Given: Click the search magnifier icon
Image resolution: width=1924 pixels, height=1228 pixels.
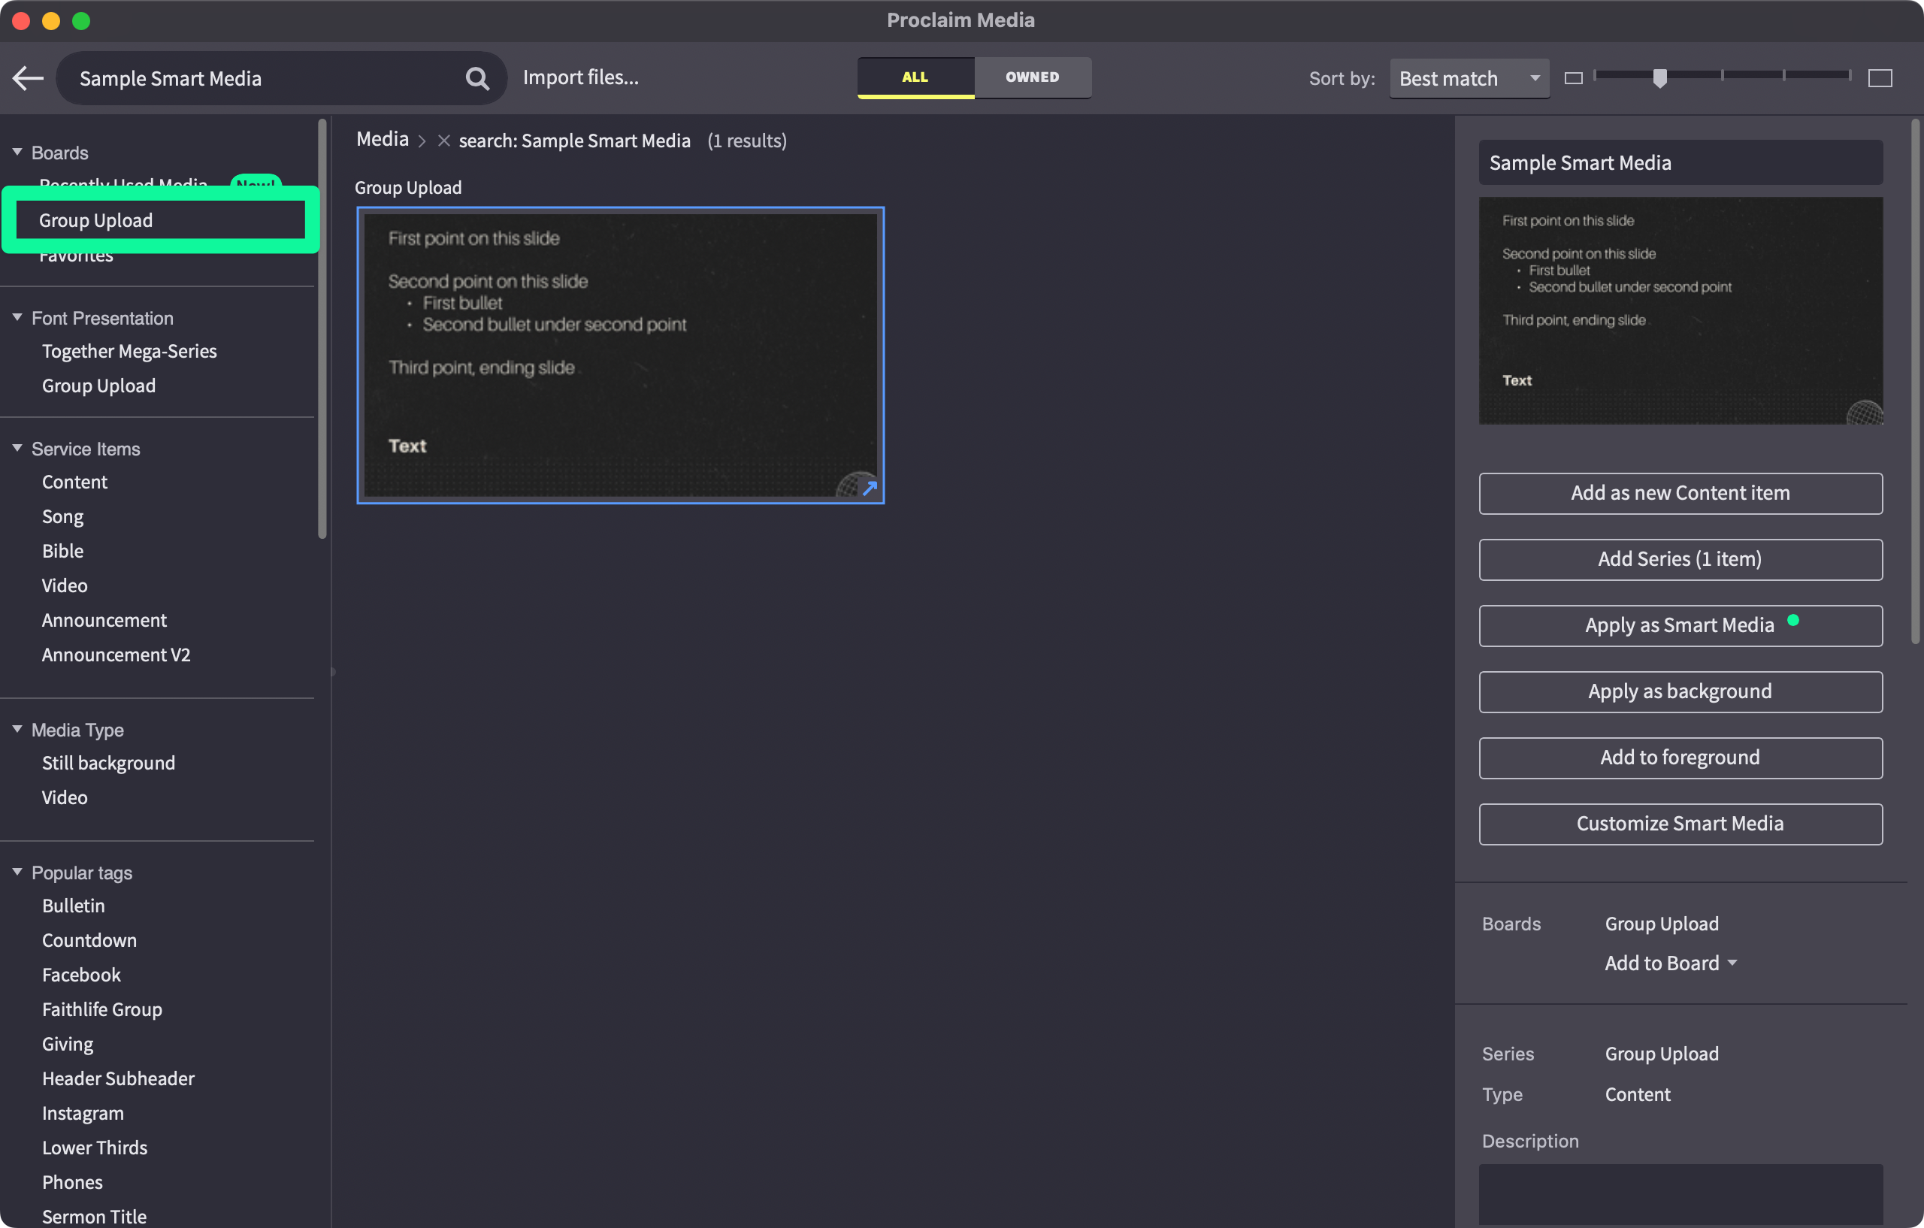Looking at the screenshot, I should [477, 78].
